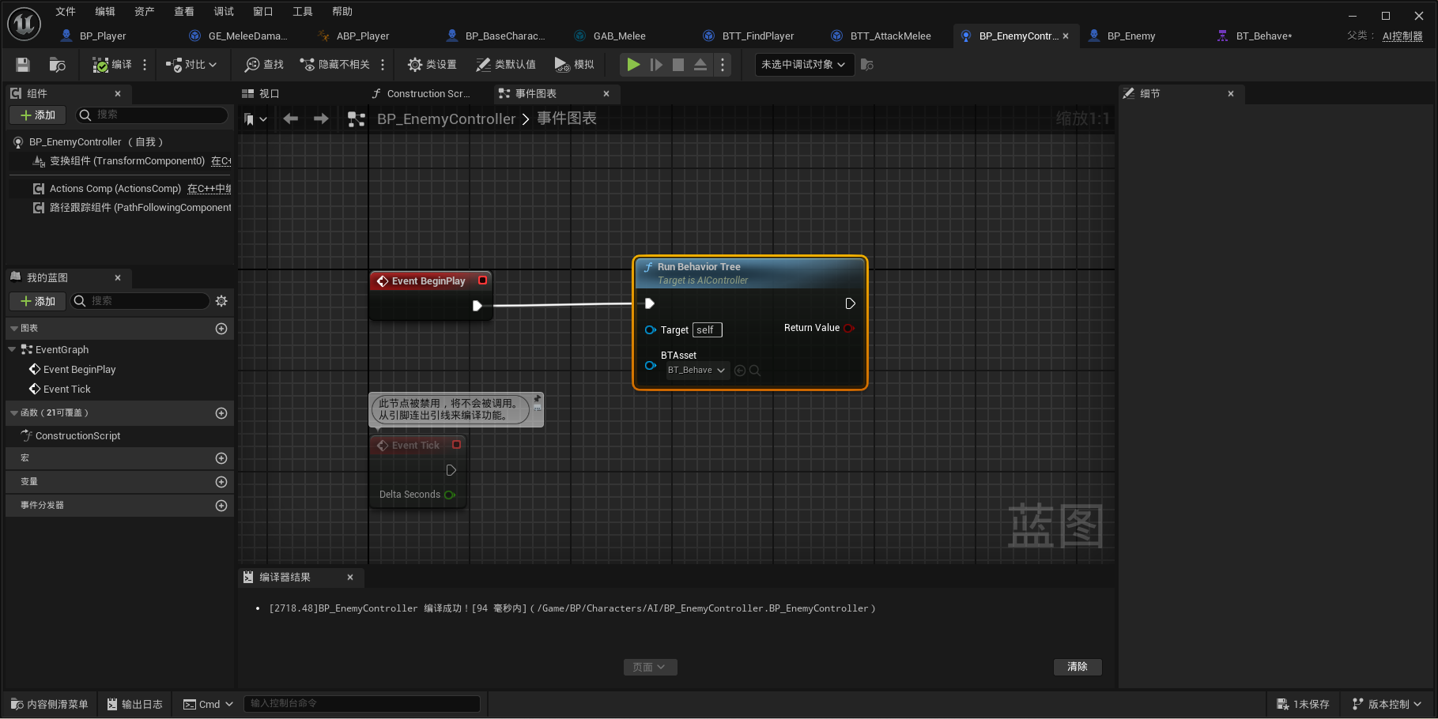Open play mode options menu

pyautogui.click(x=723, y=65)
